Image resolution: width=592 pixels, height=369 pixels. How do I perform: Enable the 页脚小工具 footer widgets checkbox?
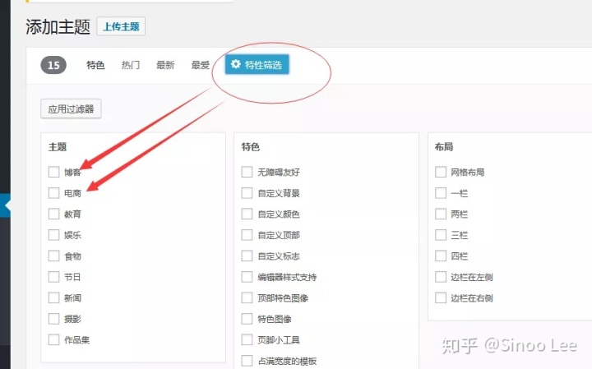tap(247, 339)
